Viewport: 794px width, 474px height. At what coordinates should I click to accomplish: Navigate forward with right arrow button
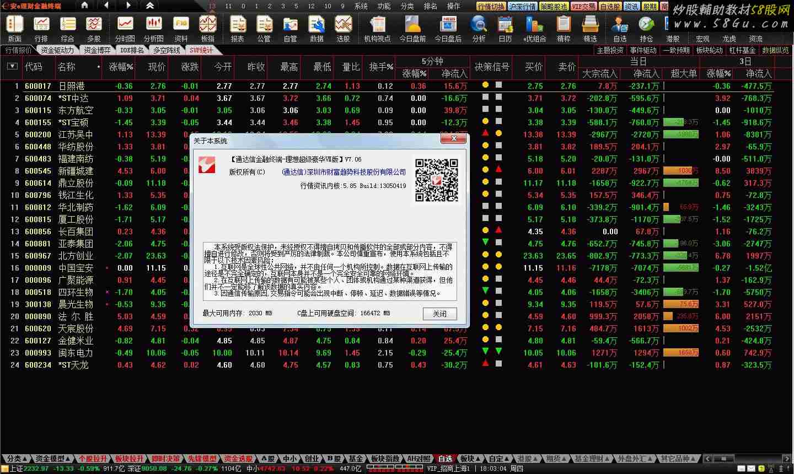click(128, 6)
